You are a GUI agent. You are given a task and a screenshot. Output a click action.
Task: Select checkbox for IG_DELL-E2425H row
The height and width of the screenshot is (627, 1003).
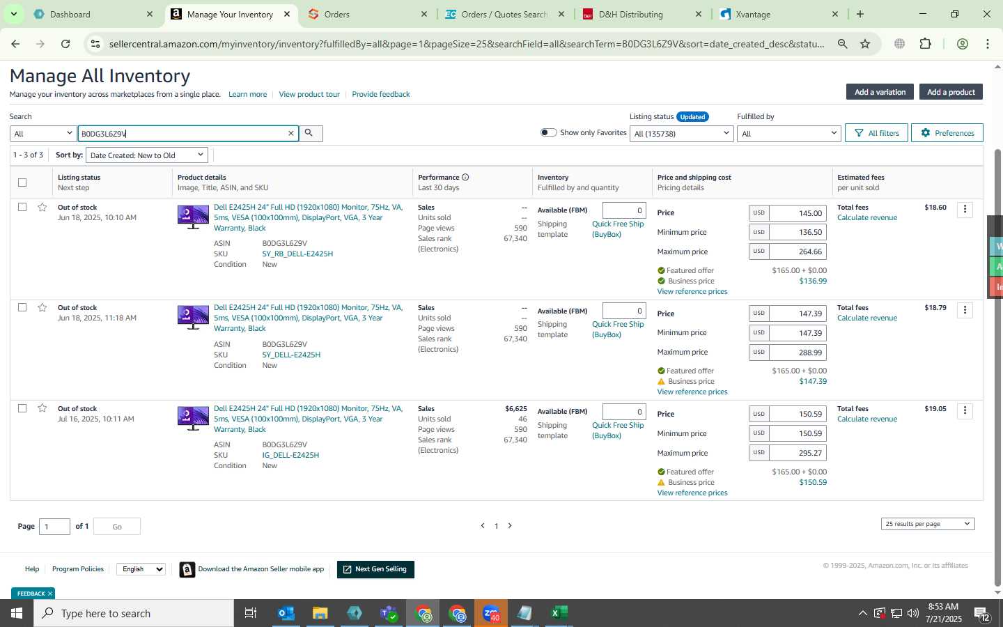pos(22,408)
